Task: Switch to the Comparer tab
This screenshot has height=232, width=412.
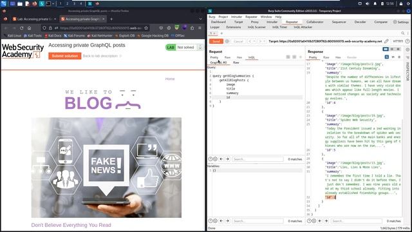Action: point(380,22)
